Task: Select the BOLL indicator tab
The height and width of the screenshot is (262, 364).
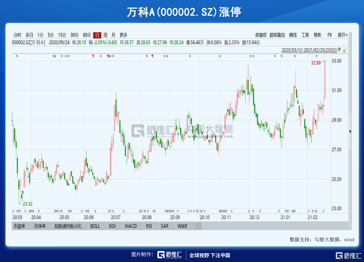Action: coord(95,226)
